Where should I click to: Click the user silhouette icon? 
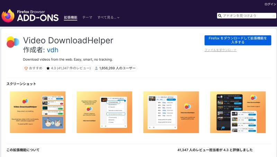(96, 68)
